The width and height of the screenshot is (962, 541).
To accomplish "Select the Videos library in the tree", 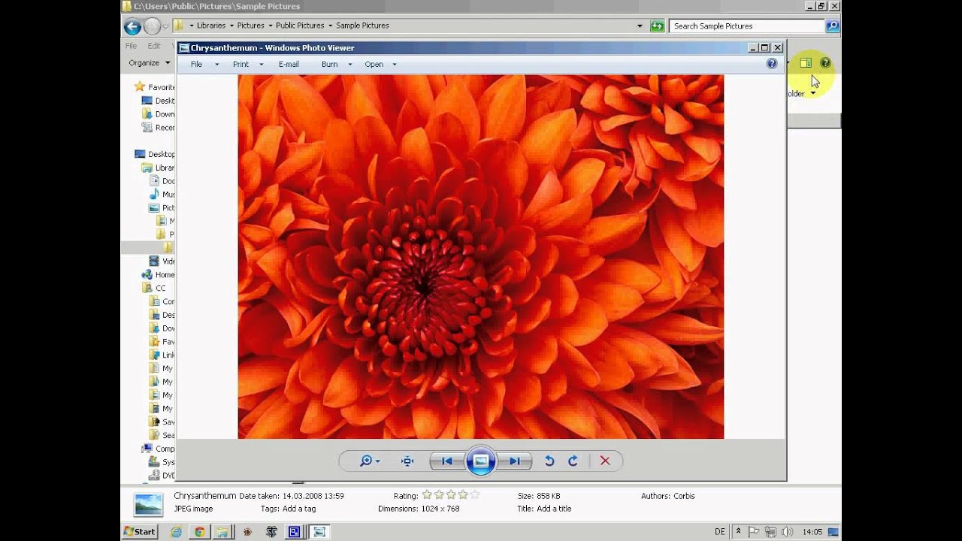I will click(162, 261).
